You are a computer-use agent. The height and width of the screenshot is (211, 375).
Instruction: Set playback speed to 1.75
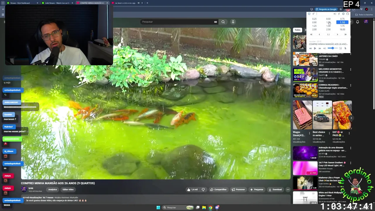click(x=342, y=26)
